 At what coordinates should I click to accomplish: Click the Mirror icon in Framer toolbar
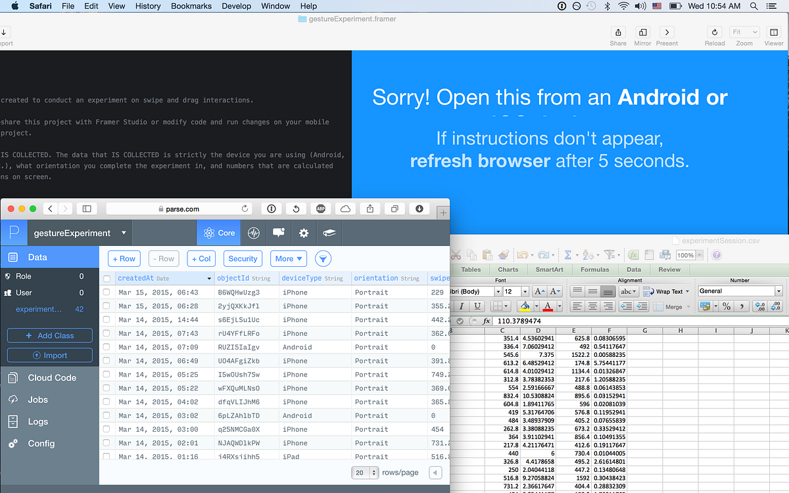[643, 33]
